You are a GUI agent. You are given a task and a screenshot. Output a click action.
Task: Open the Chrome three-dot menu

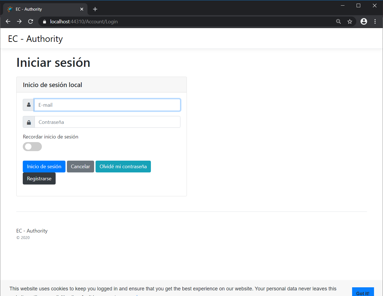coord(375,21)
